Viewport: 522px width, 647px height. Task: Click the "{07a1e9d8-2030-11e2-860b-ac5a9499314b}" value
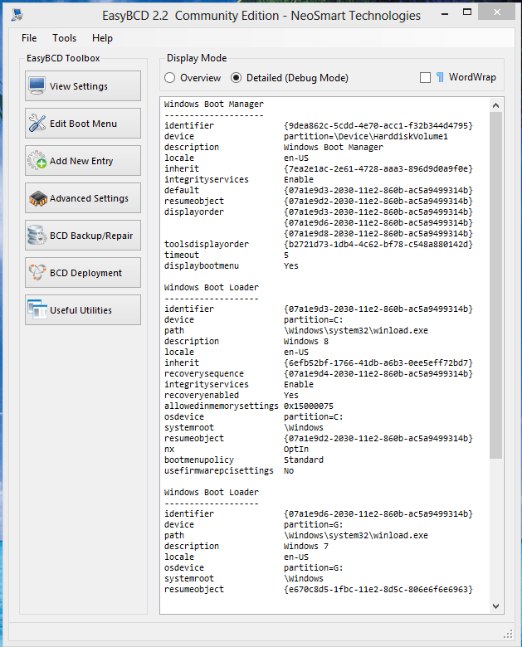coord(378,234)
